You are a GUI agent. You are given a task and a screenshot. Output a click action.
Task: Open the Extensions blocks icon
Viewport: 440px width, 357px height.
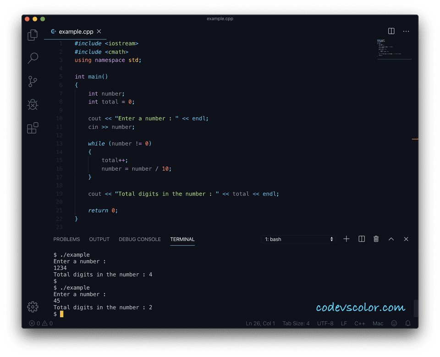tap(33, 128)
